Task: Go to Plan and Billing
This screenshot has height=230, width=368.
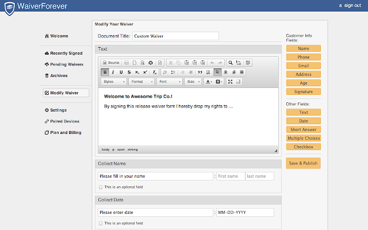Action: [x=65, y=132]
